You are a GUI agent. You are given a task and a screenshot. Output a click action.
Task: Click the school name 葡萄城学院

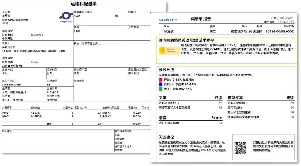239,32
